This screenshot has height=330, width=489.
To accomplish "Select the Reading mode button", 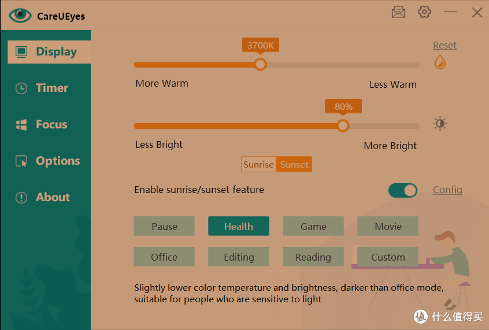I will tap(313, 257).
